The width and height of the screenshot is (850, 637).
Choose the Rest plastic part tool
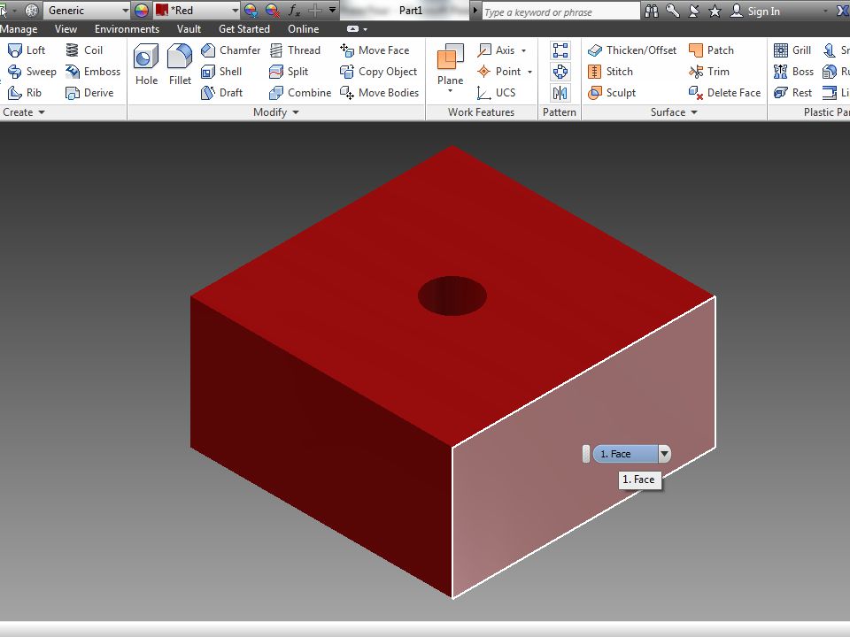tap(793, 93)
